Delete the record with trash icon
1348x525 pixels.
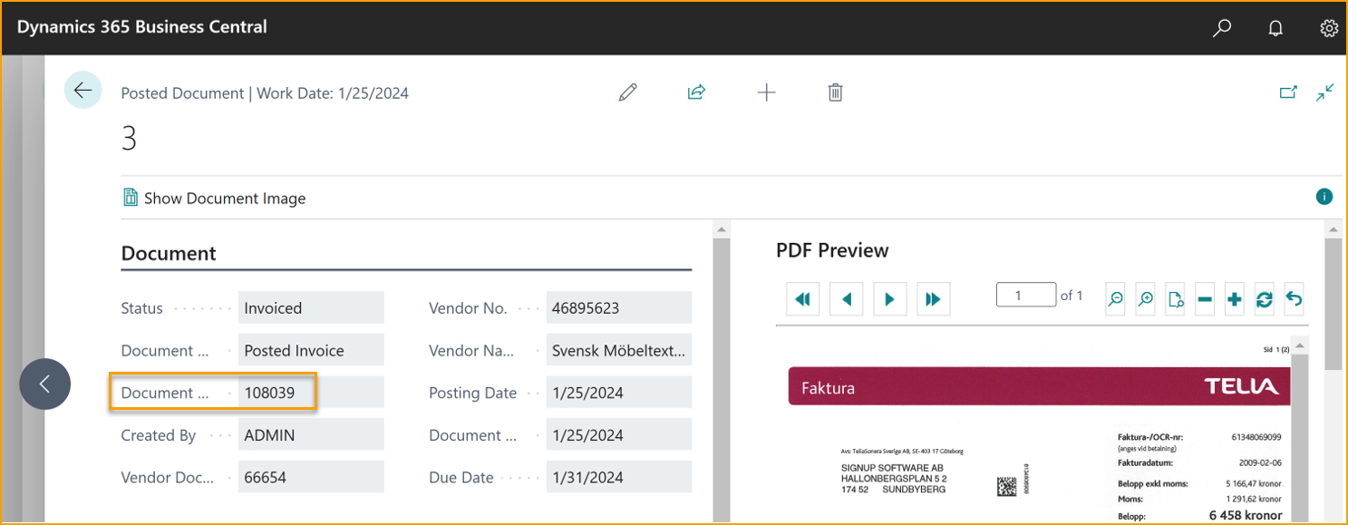[x=836, y=92]
